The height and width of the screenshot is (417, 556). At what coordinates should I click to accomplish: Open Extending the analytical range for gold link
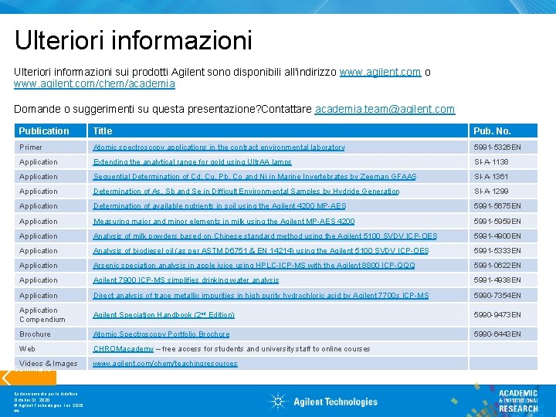click(192, 162)
